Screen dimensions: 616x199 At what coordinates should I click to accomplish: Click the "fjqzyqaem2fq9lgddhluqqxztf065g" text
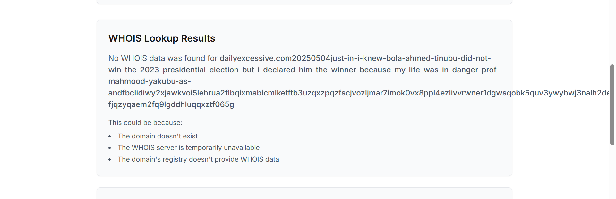pos(171,104)
